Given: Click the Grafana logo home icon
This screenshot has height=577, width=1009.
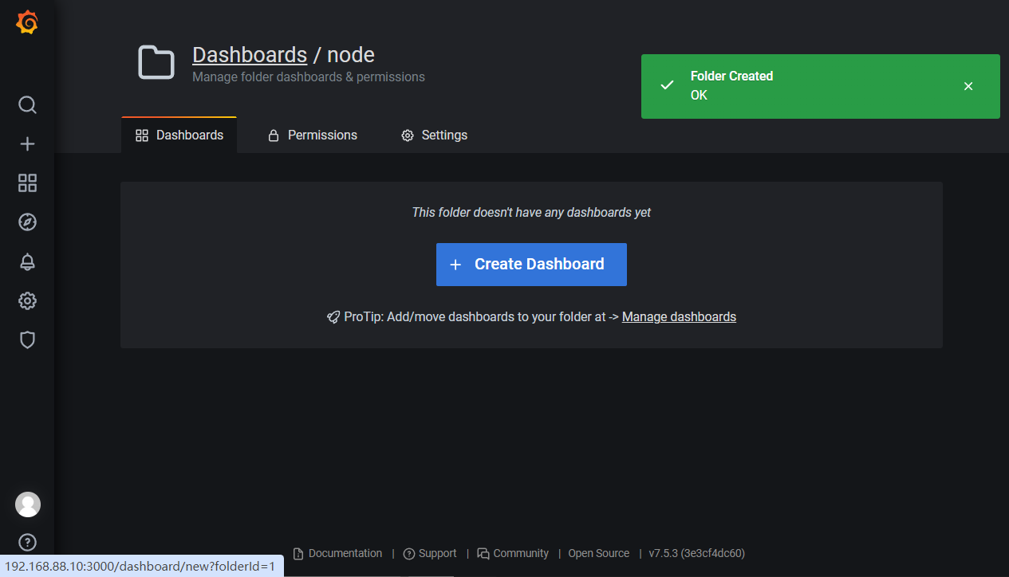Looking at the screenshot, I should tap(27, 23).
